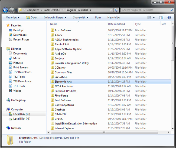Select the Adobe folder icon

click(x=52, y=35)
